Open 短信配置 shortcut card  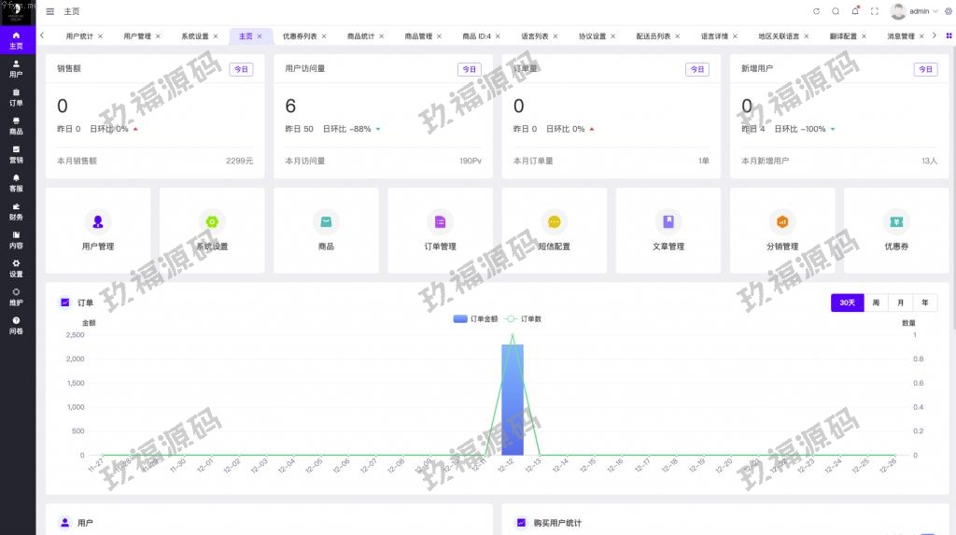554,231
